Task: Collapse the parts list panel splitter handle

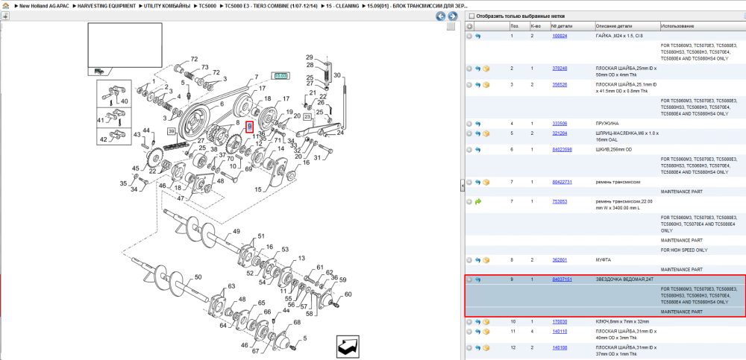Action: pos(463,186)
